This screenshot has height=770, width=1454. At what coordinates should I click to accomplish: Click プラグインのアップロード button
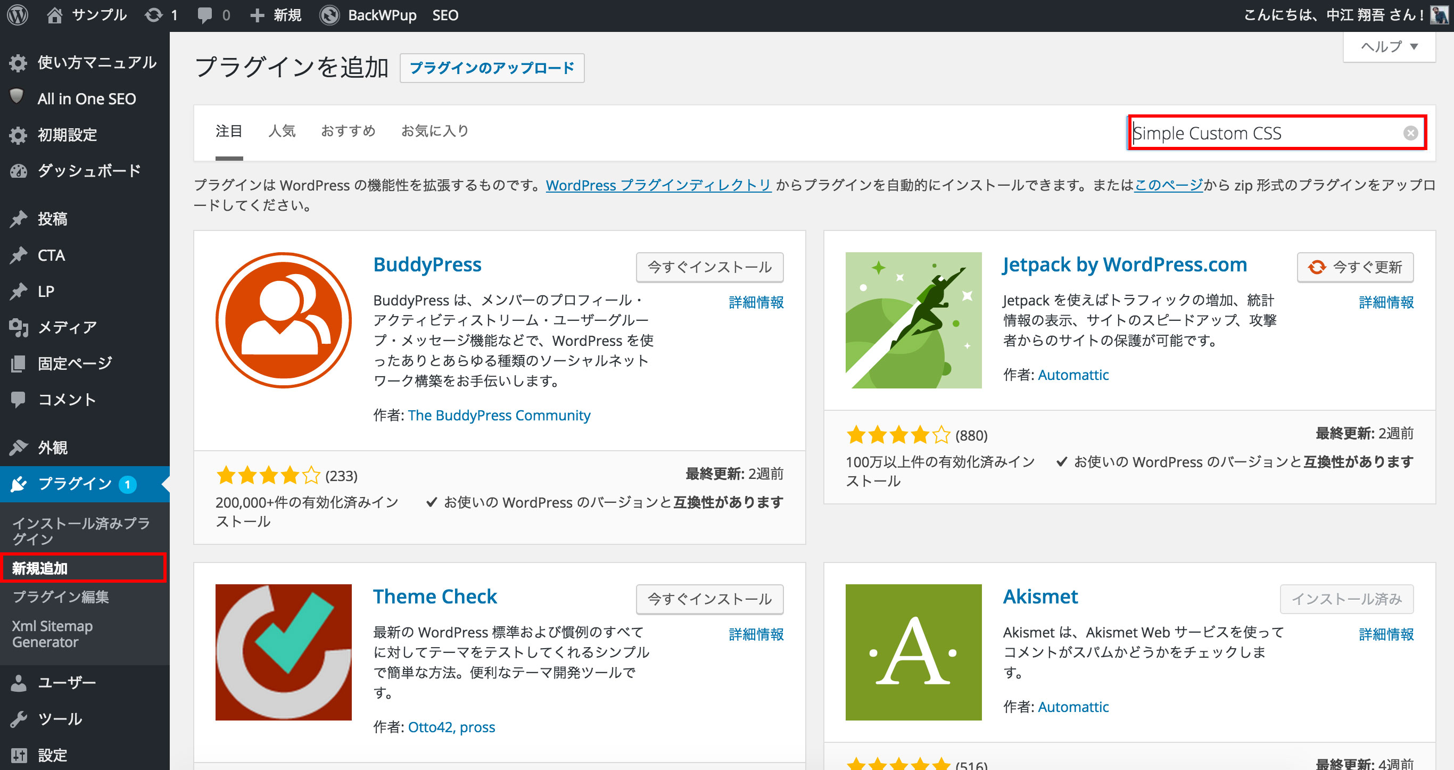tap(492, 68)
